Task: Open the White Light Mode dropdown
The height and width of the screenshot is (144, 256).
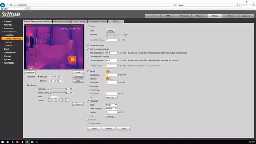Action: coord(111,105)
